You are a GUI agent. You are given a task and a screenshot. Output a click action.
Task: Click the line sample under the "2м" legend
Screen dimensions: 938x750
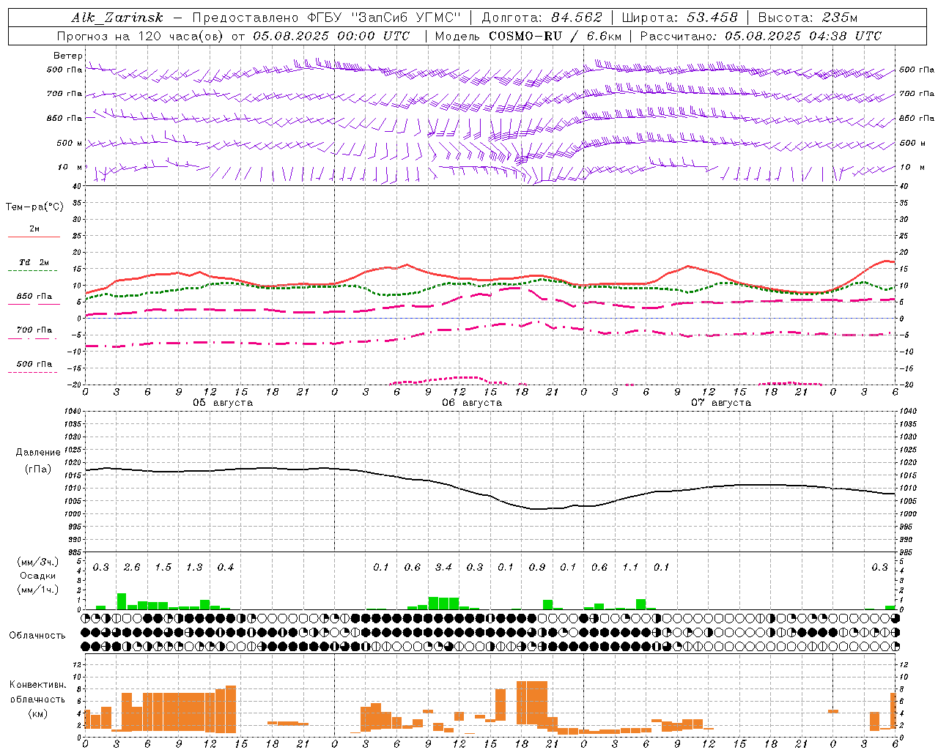pos(34,237)
